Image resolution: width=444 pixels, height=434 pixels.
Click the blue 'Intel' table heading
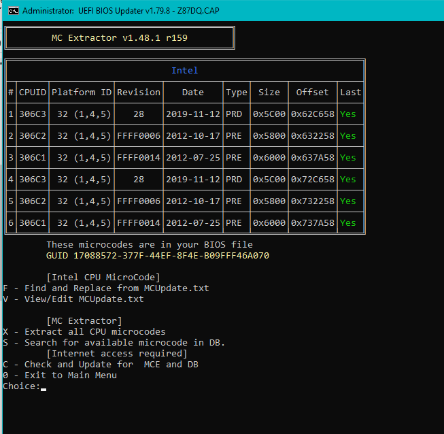(185, 71)
